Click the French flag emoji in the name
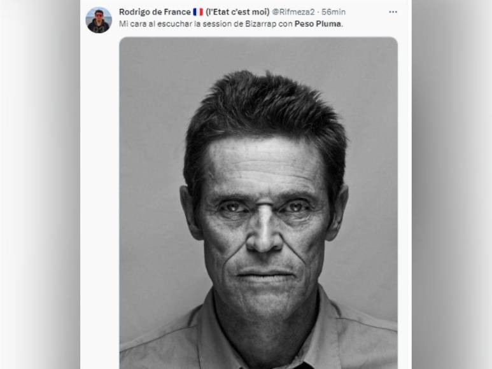 pyautogui.click(x=198, y=12)
